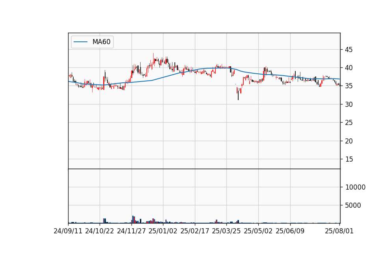
Task: Click the 24/10/22 date label
Action: [x=100, y=231]
